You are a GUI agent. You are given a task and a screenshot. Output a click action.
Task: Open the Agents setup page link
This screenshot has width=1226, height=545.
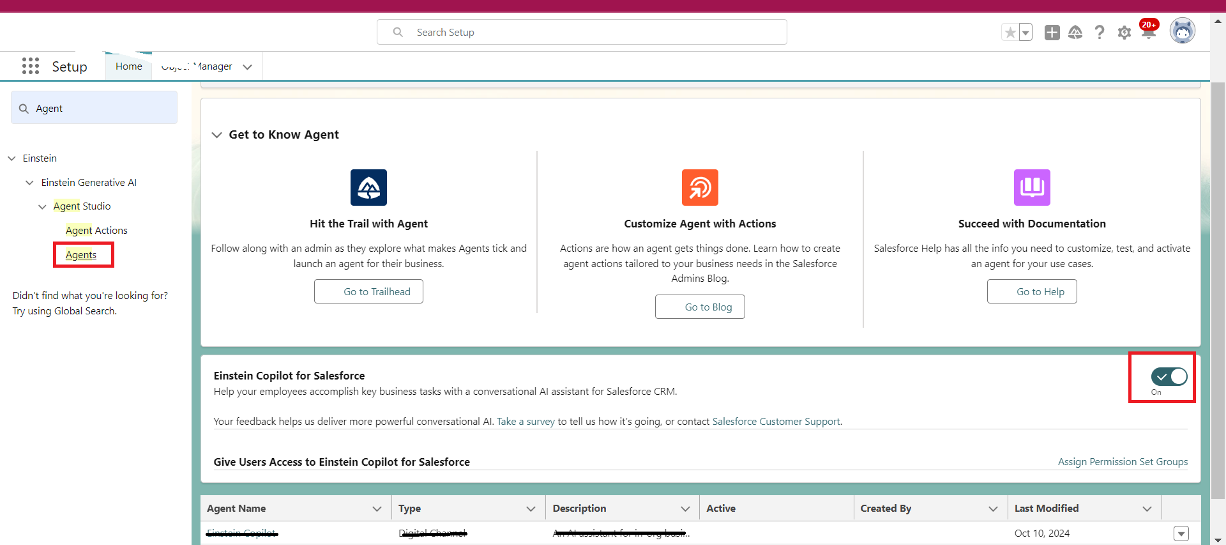pos(81,254)
